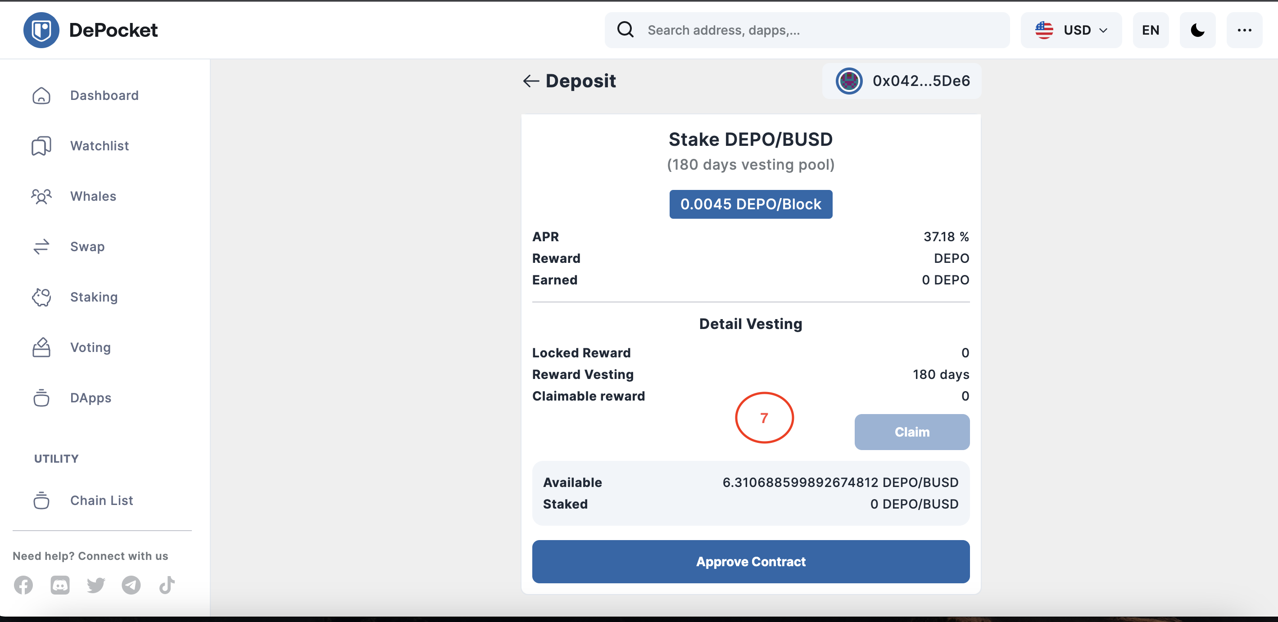Click the Staked 0 DEPO/BUSD value
Viewport: 1278px width, 622px height.
click(x=914, y=504)
